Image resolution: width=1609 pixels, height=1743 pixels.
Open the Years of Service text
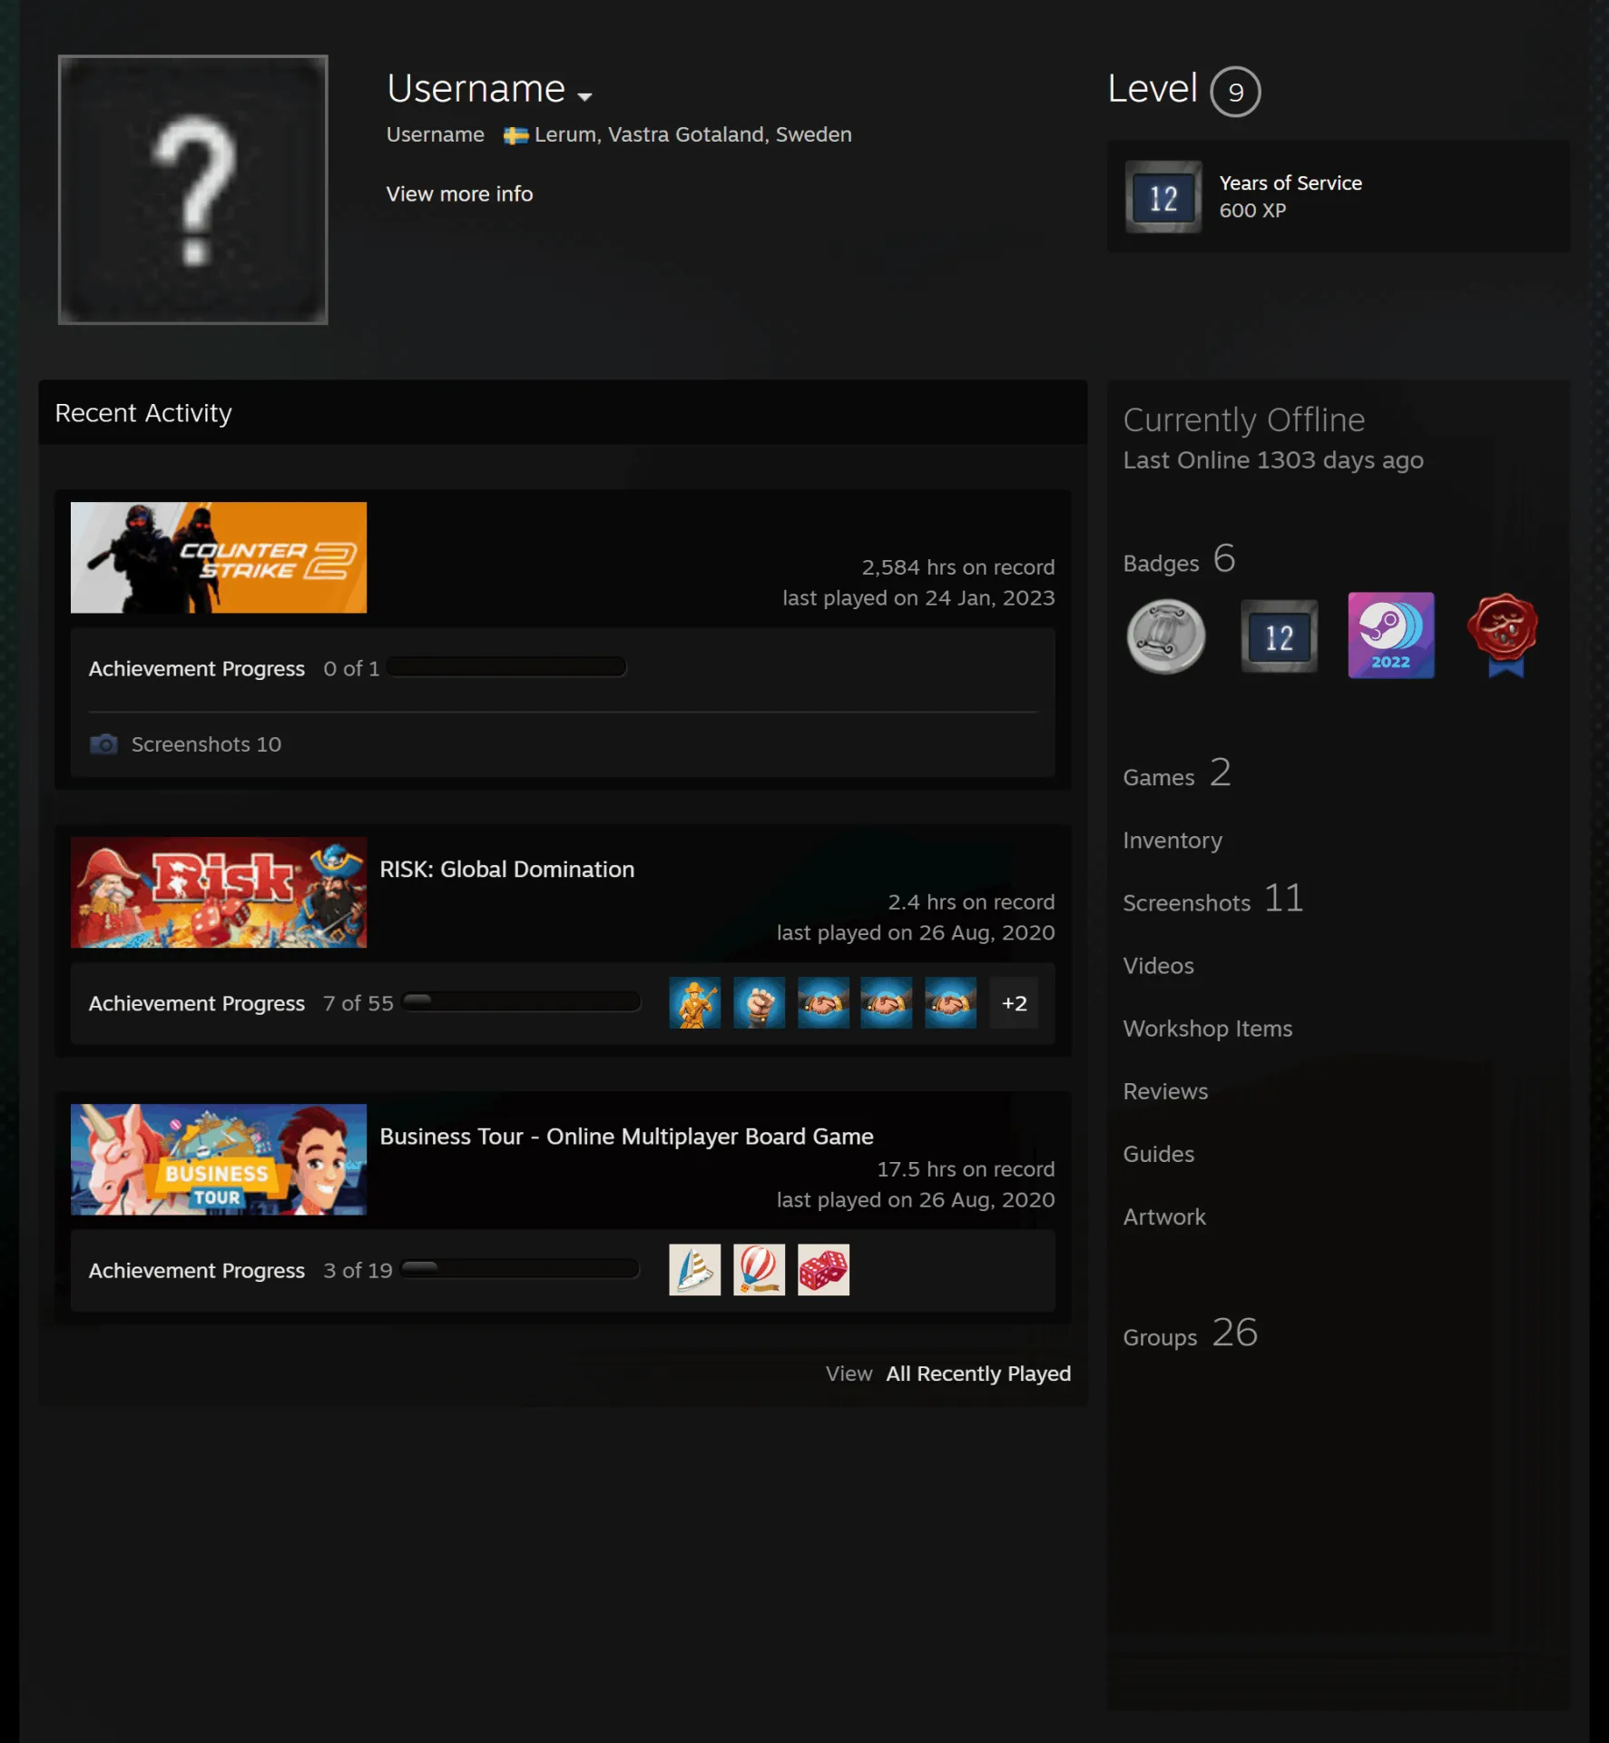[1290, 182]
